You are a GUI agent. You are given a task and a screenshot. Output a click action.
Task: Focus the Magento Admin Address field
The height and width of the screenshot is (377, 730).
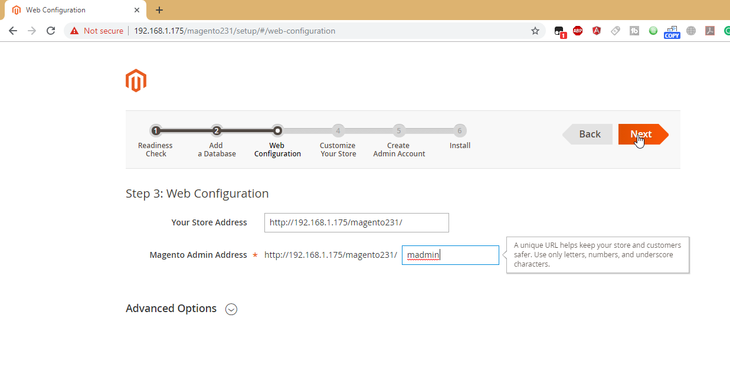tap(450, 255)
